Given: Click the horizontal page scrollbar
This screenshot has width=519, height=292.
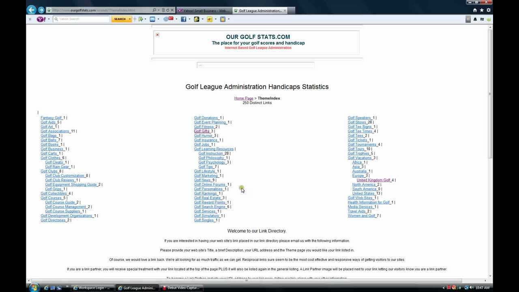Looking at the screenshot, I should (246, 281).
